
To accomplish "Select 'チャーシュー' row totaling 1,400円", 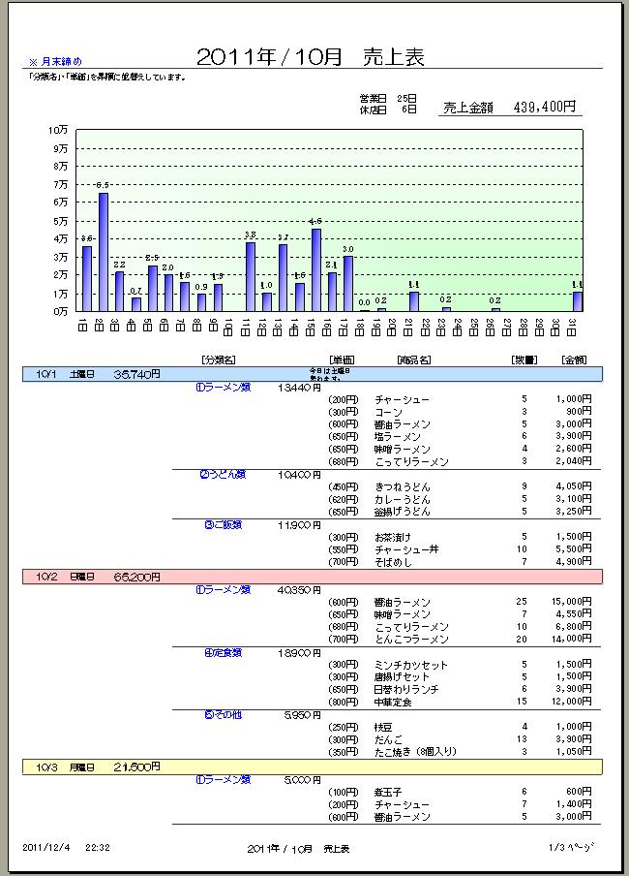I will (x=460, y=804).
